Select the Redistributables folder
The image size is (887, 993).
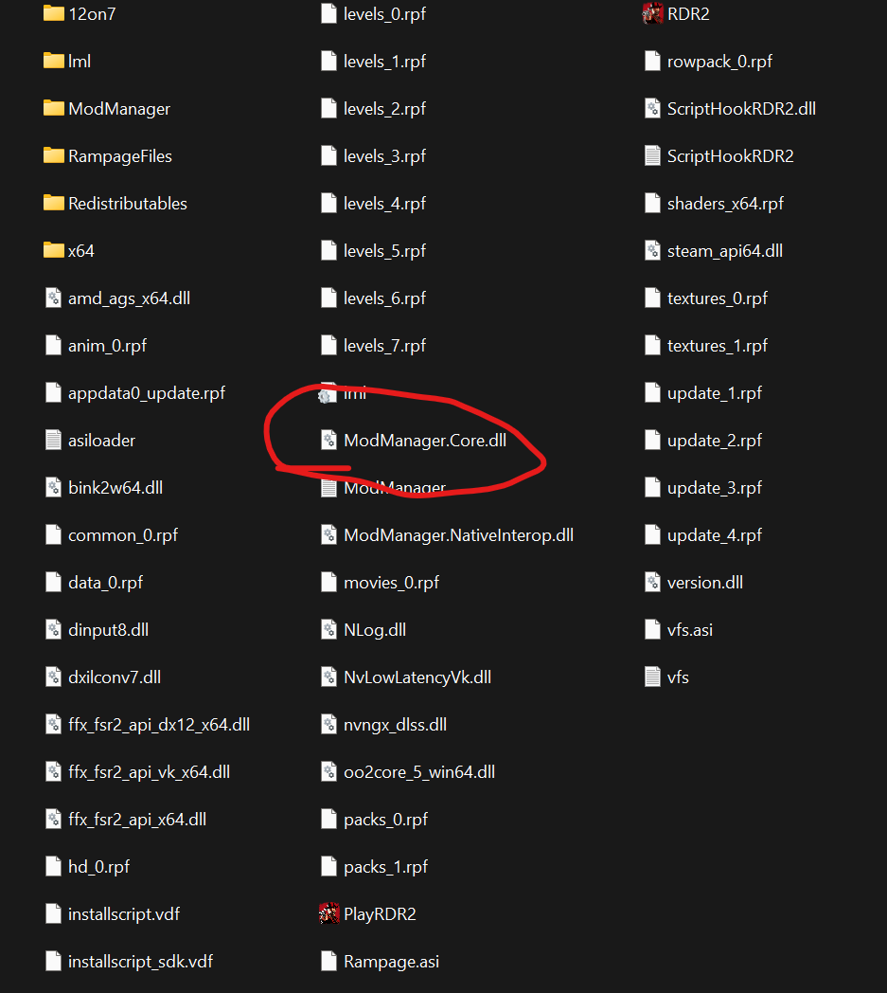coord(115,204)
